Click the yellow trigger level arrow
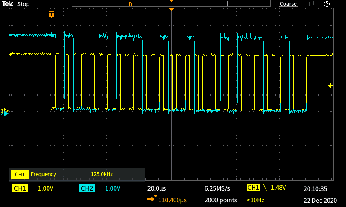The image size is (346, 207). tap(331, 85)
